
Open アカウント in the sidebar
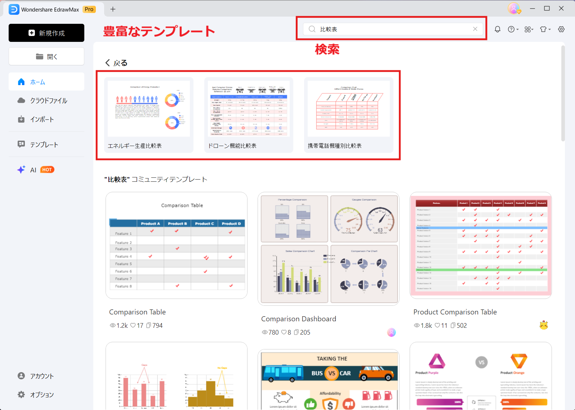(46, 376)
